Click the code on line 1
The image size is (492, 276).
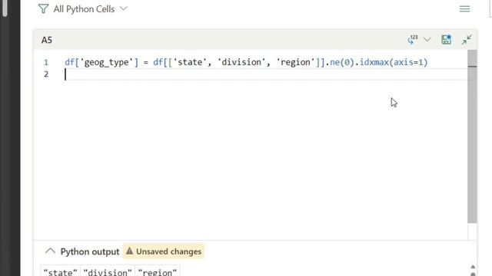(246, 62)
